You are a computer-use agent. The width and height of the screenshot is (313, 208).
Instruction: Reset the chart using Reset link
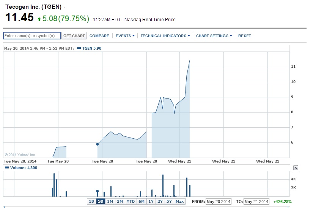[244, 36]
